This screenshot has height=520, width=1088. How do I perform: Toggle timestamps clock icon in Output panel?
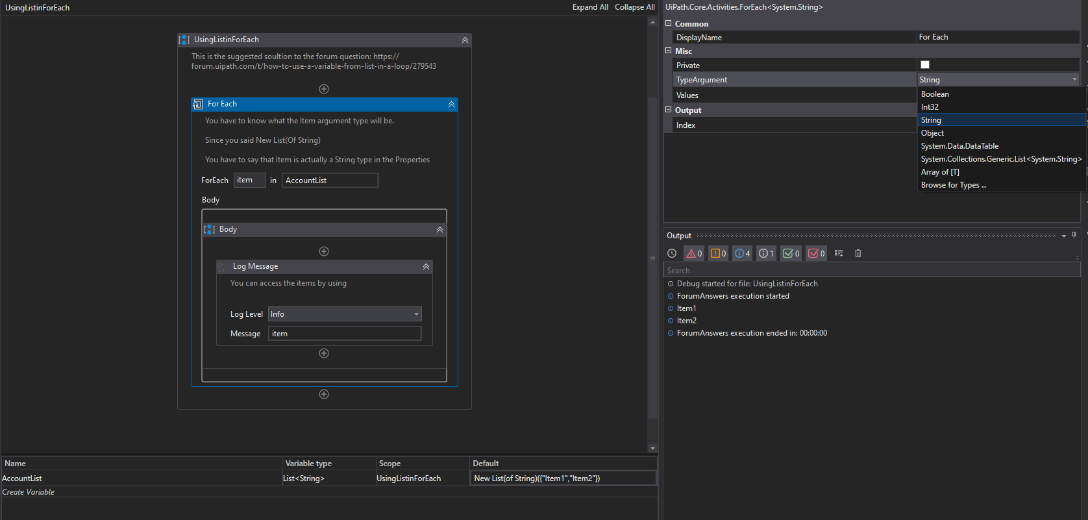(x=672, y=254)
